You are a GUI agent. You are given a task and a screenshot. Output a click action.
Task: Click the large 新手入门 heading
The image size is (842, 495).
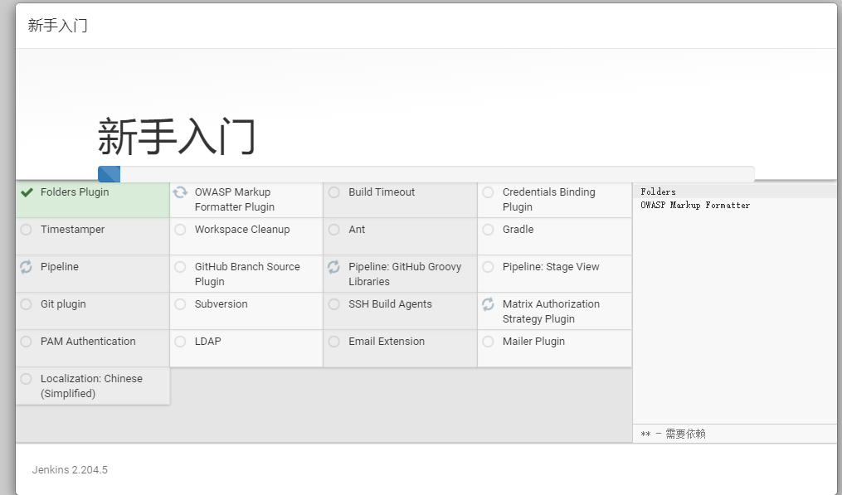pos(176,137)
